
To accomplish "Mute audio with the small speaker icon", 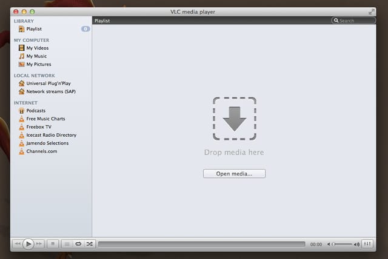I will (329, 244).
